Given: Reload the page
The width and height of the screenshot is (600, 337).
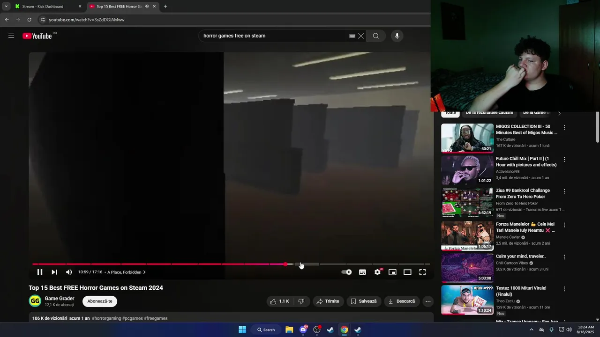Looking at the screenshot, I should point(29,20).
